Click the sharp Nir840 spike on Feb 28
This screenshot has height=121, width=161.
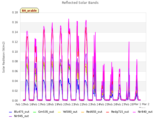pyautogui.click(x=129, y=42)
